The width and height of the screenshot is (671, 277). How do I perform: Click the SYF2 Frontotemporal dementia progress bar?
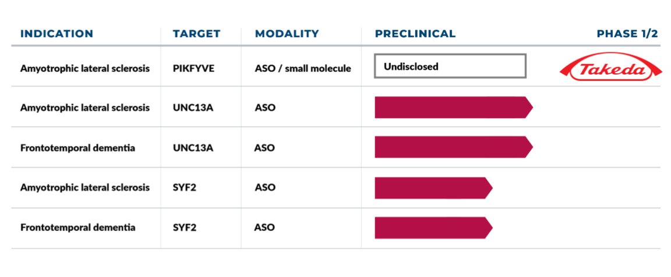(433, 228)
